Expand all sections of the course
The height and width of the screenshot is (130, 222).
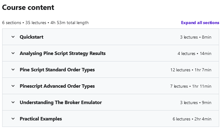[200, 23]
